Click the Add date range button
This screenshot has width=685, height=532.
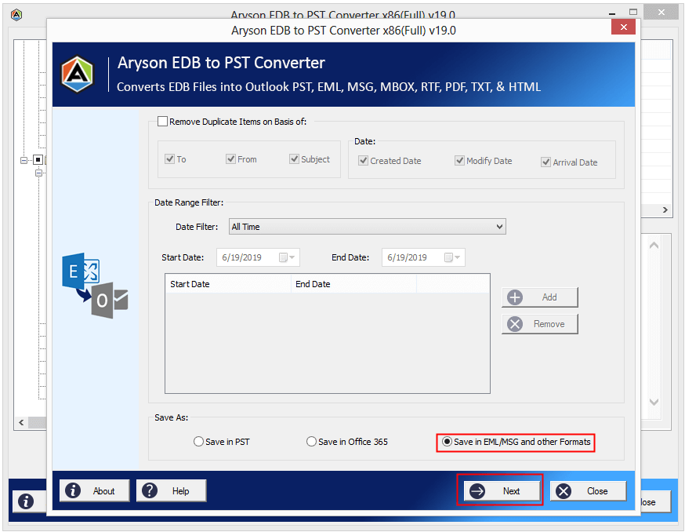(x=539, y=297)
